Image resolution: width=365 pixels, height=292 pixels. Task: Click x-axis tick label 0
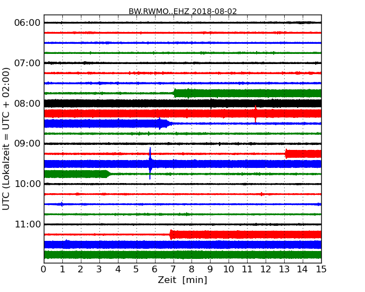click(44, 270)
